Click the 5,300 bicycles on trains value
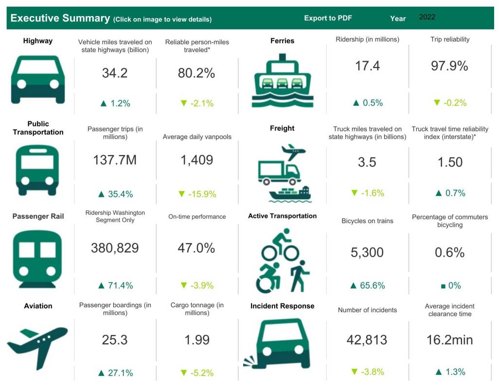This screenshot has height=387, width=498. click(x=367, y=252)
